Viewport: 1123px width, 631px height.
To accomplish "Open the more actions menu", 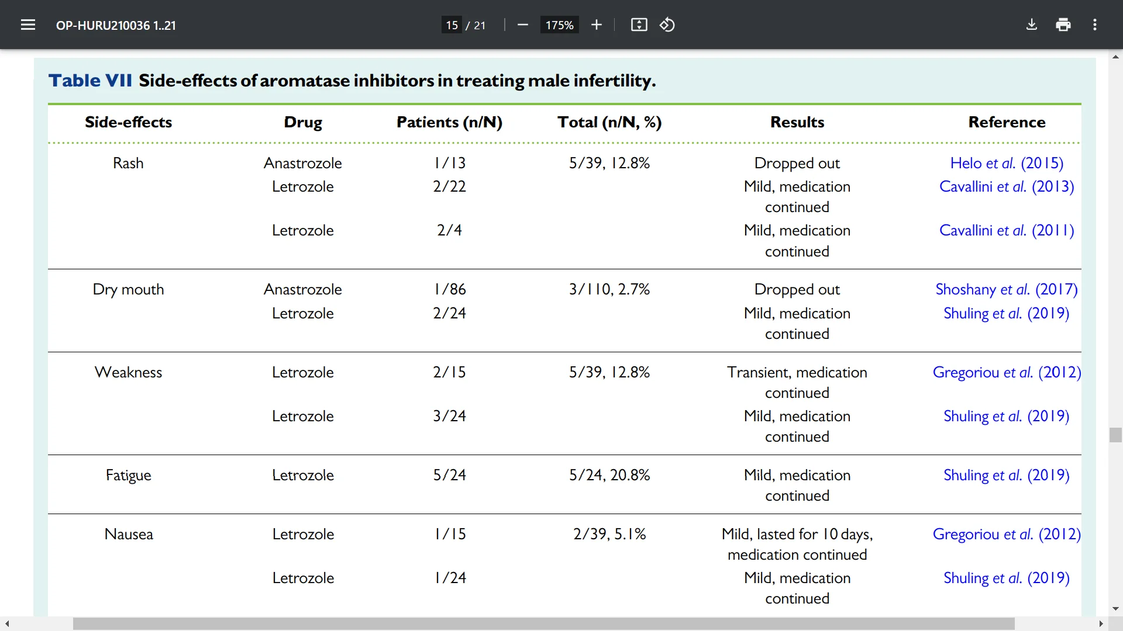I will click(1095, 25).
